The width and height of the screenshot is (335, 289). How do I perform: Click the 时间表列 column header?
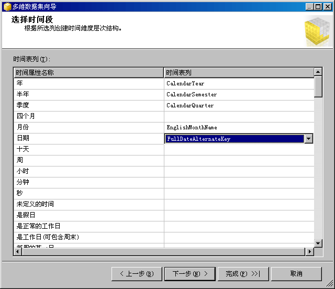coord(239,73)
